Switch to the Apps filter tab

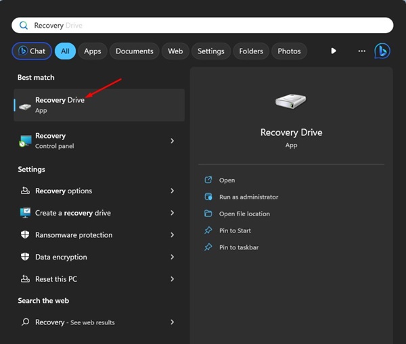pyautogui.click(x=93, y=51)
